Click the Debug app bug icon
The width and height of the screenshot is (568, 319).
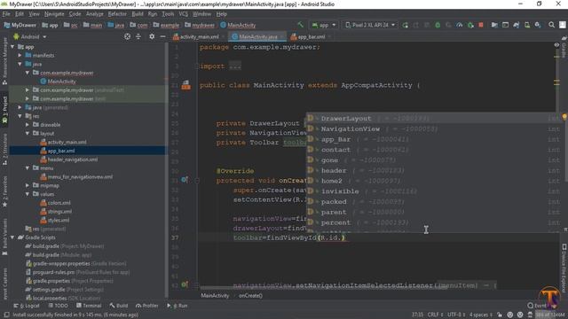point(438,25)
